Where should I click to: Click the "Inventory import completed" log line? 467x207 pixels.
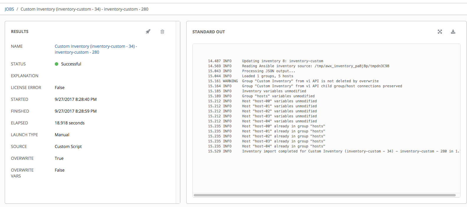[x=339, y=151]
